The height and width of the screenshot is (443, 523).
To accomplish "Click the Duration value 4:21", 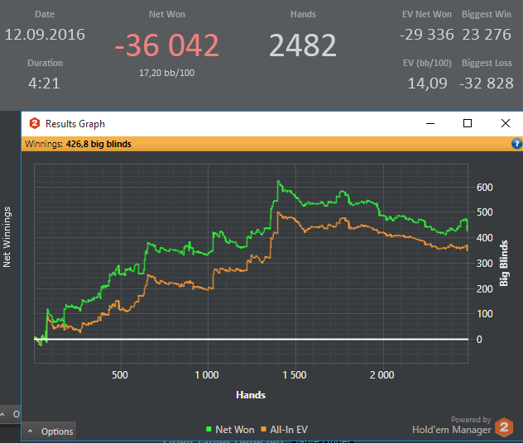I will pos(44,83).
